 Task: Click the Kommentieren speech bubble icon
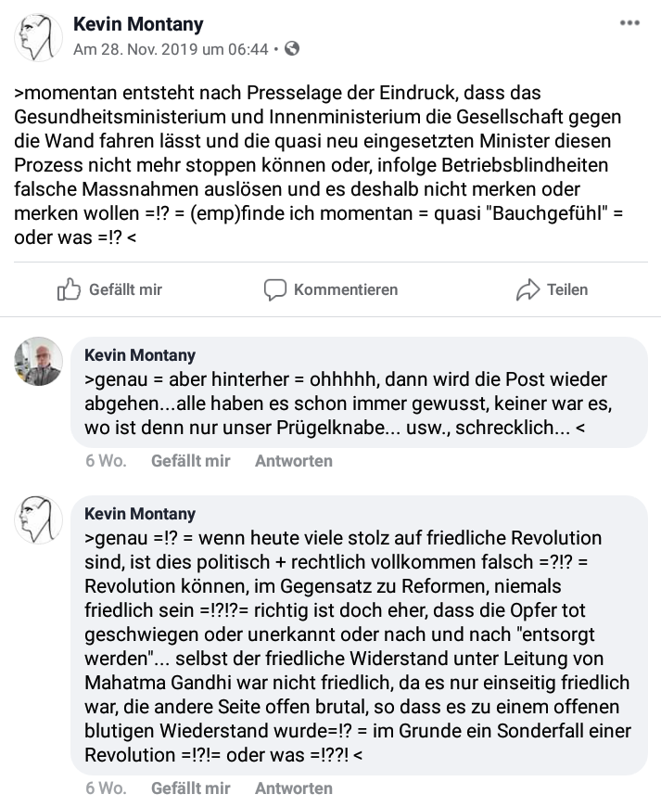pos(274,289)
